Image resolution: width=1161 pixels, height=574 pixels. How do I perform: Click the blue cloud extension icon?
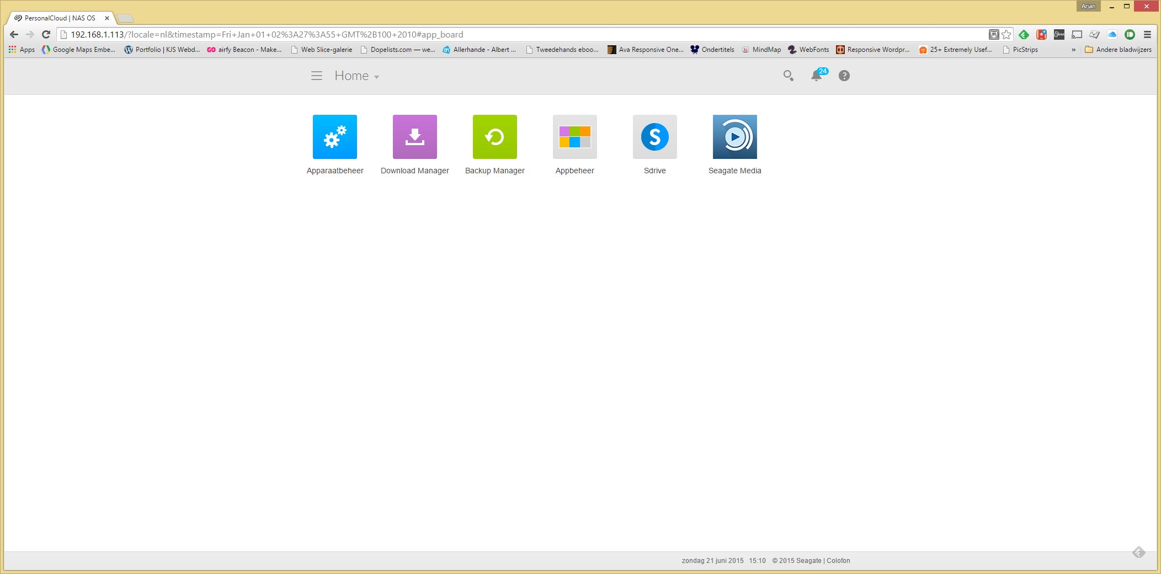tap(1112, 34)
